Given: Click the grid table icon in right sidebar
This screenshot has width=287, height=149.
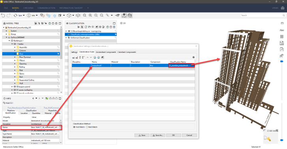Looking at the screenshot, I should [282, 37].
